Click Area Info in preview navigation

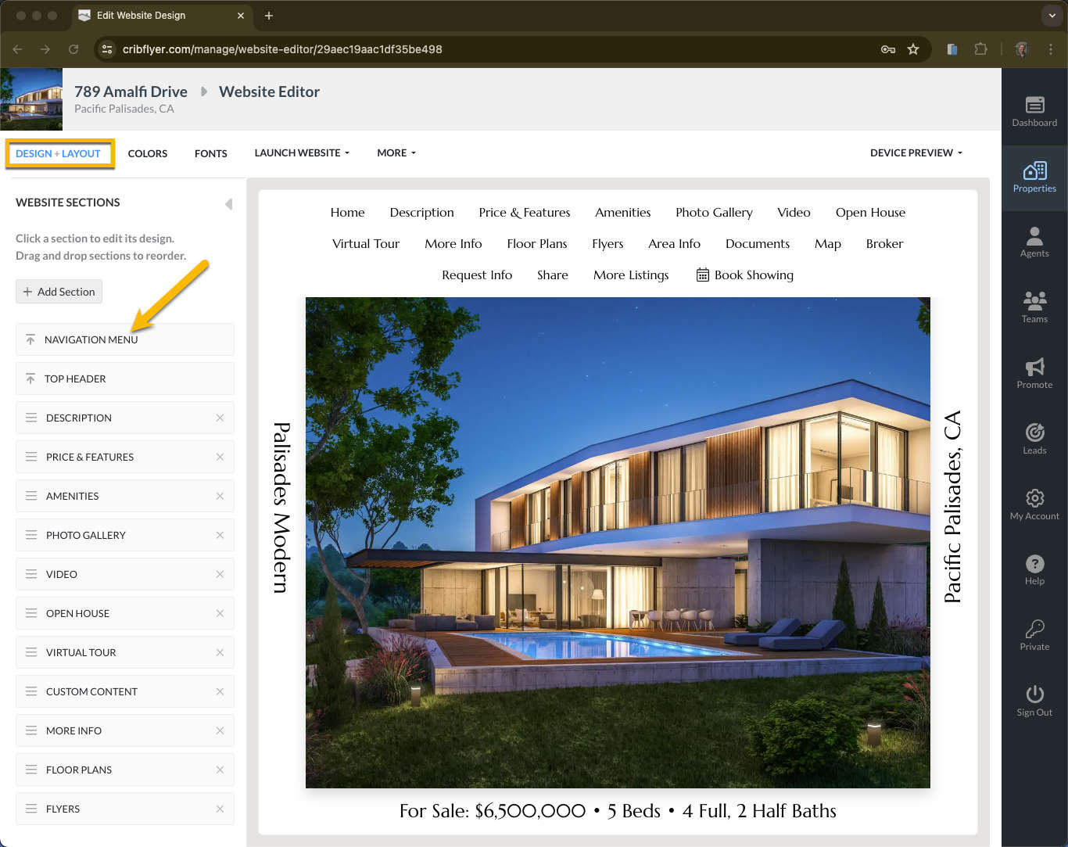[674, 244]
